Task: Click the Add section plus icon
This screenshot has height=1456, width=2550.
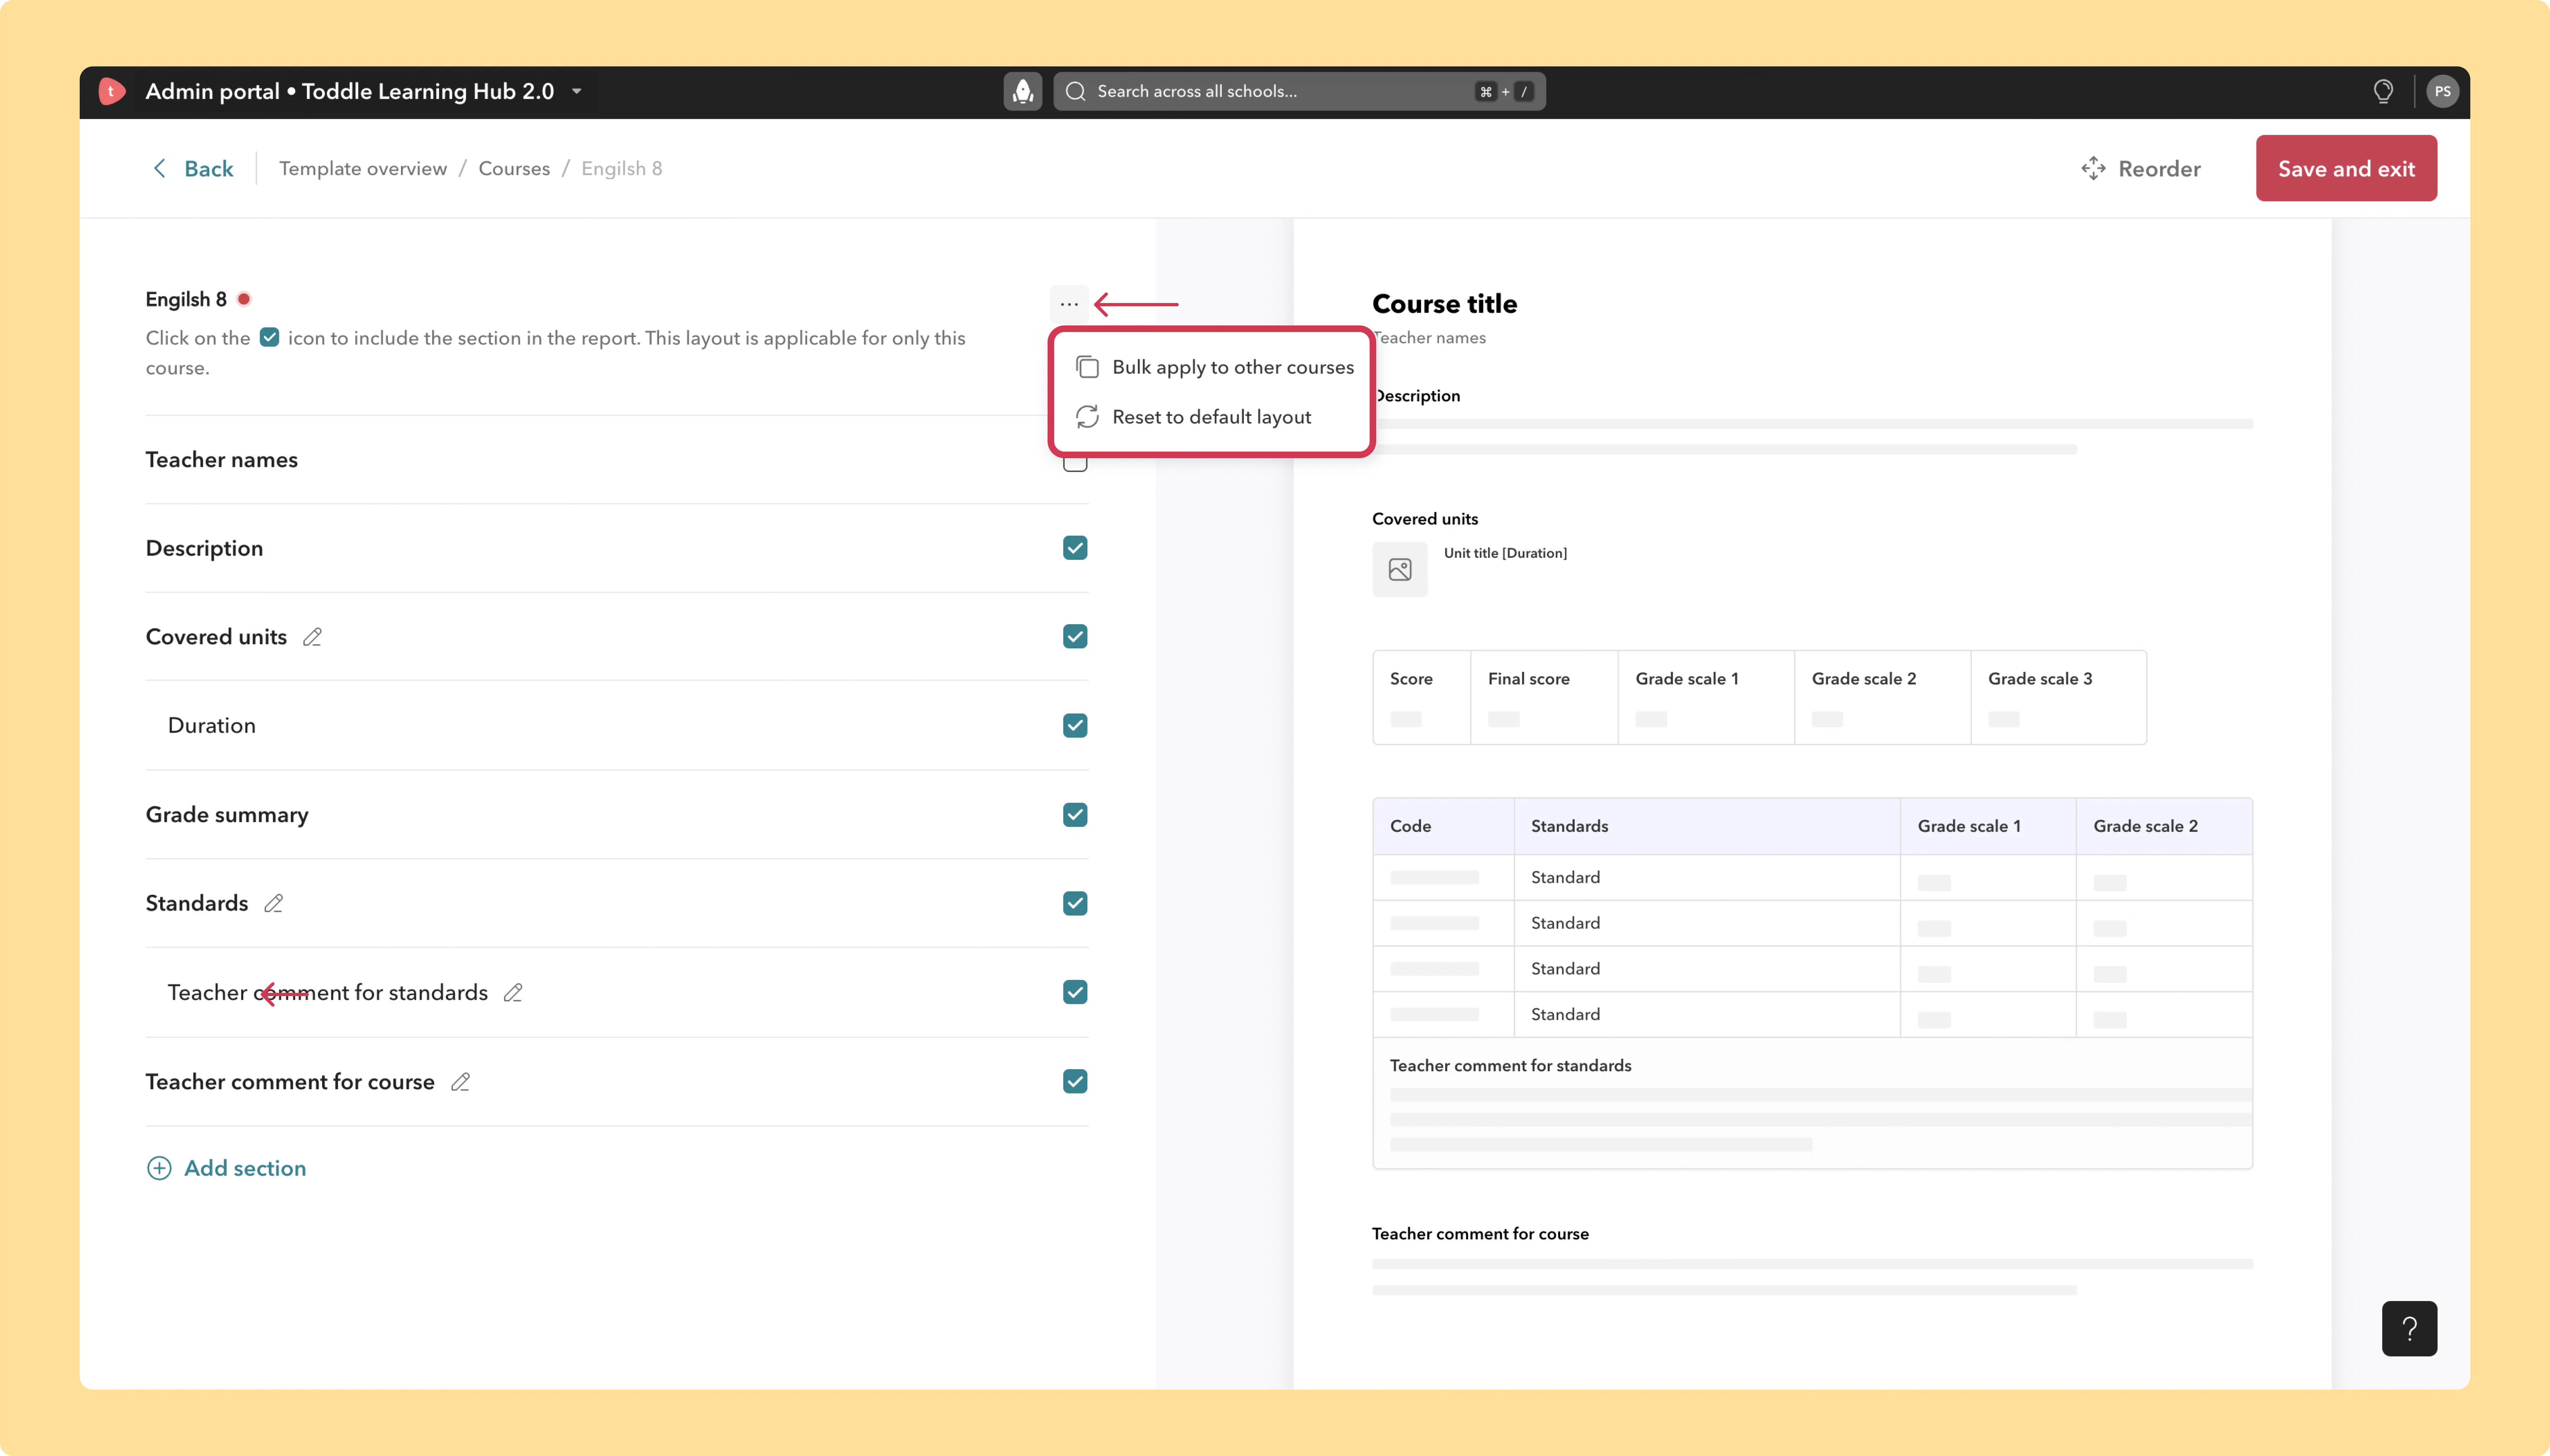Action: tap(159, 1168)
